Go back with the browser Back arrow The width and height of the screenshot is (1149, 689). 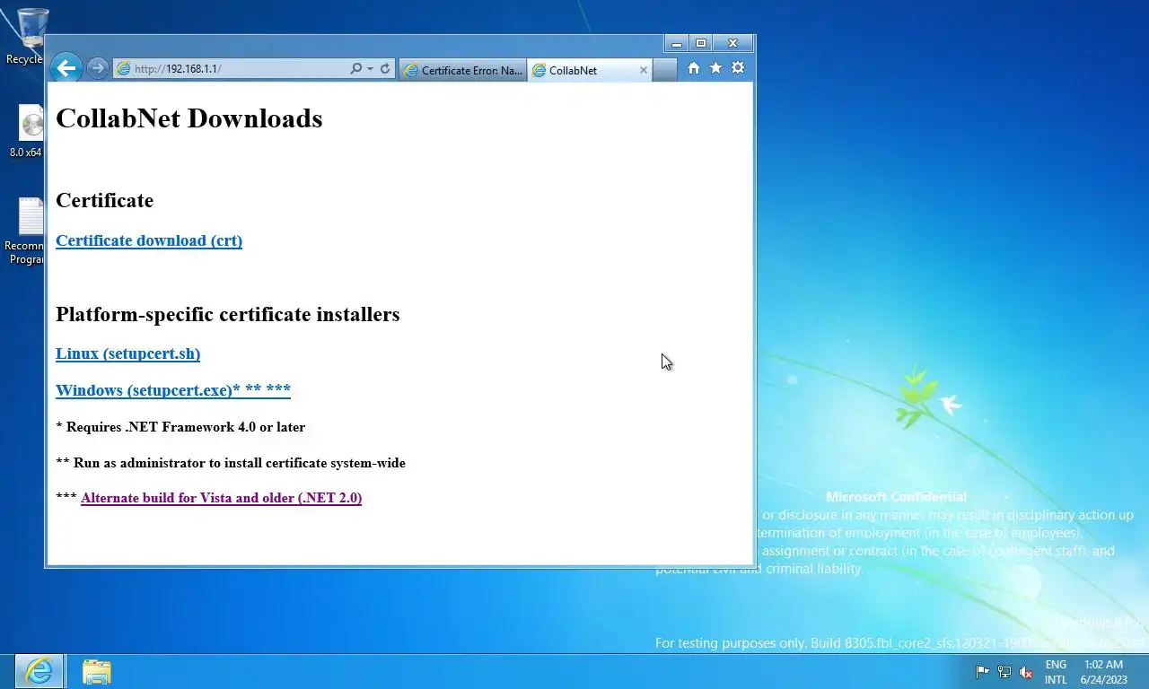tap(66, 68)
